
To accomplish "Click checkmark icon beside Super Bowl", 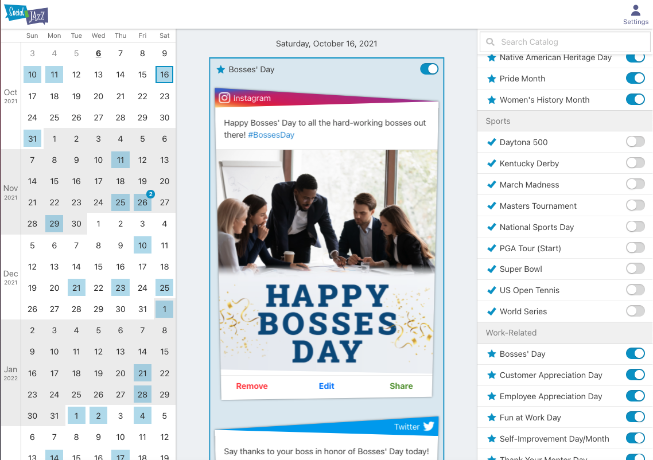I will (x=491, y=269).
